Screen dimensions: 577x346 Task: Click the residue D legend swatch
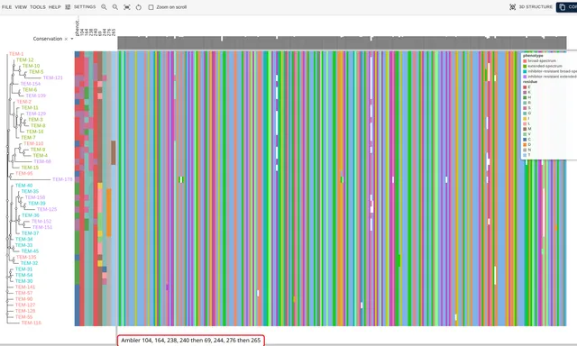[x=525, y=144]
